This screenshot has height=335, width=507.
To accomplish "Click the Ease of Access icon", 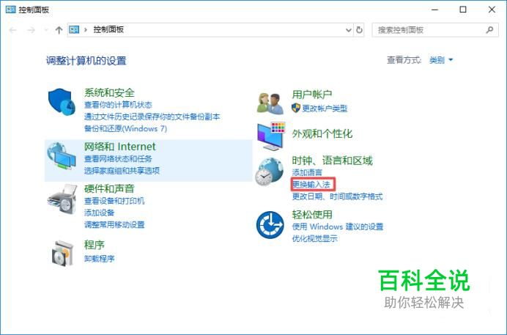I will 270,225.
